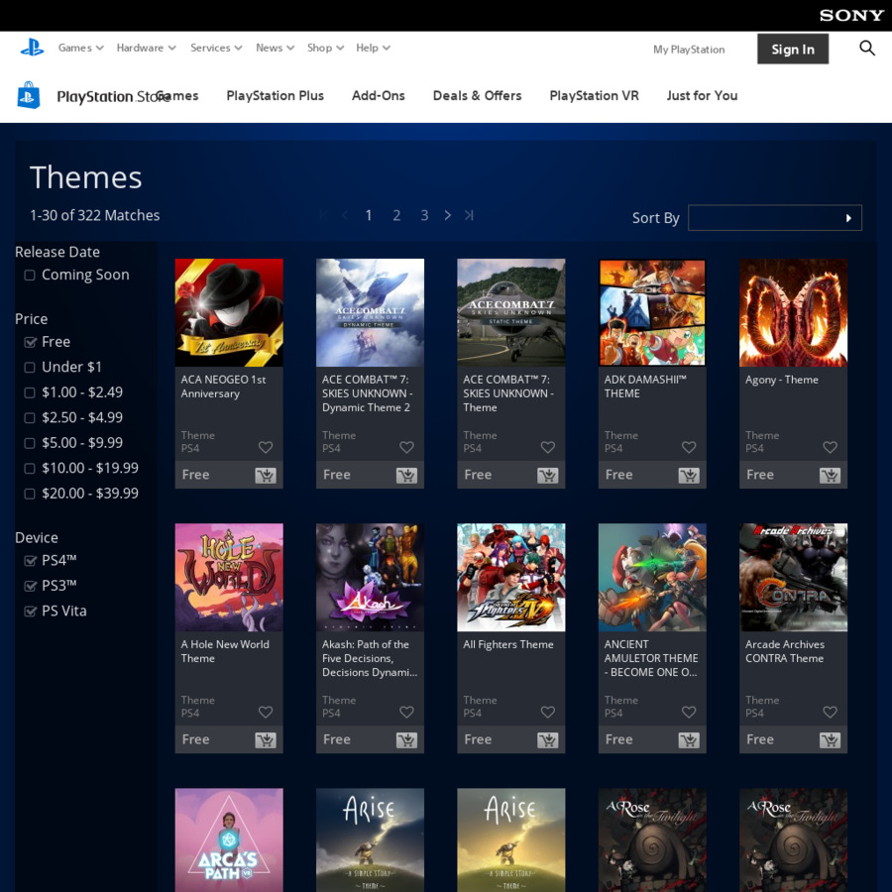Wishlist heart for ADK DAMASHII THEME
The image size is (892, 892).
pos(689,448)
